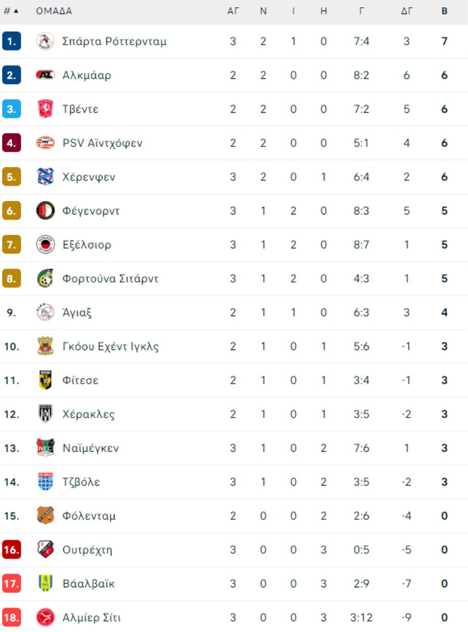
Task: Select the Ajax club crest
Action: pos(45,313)
